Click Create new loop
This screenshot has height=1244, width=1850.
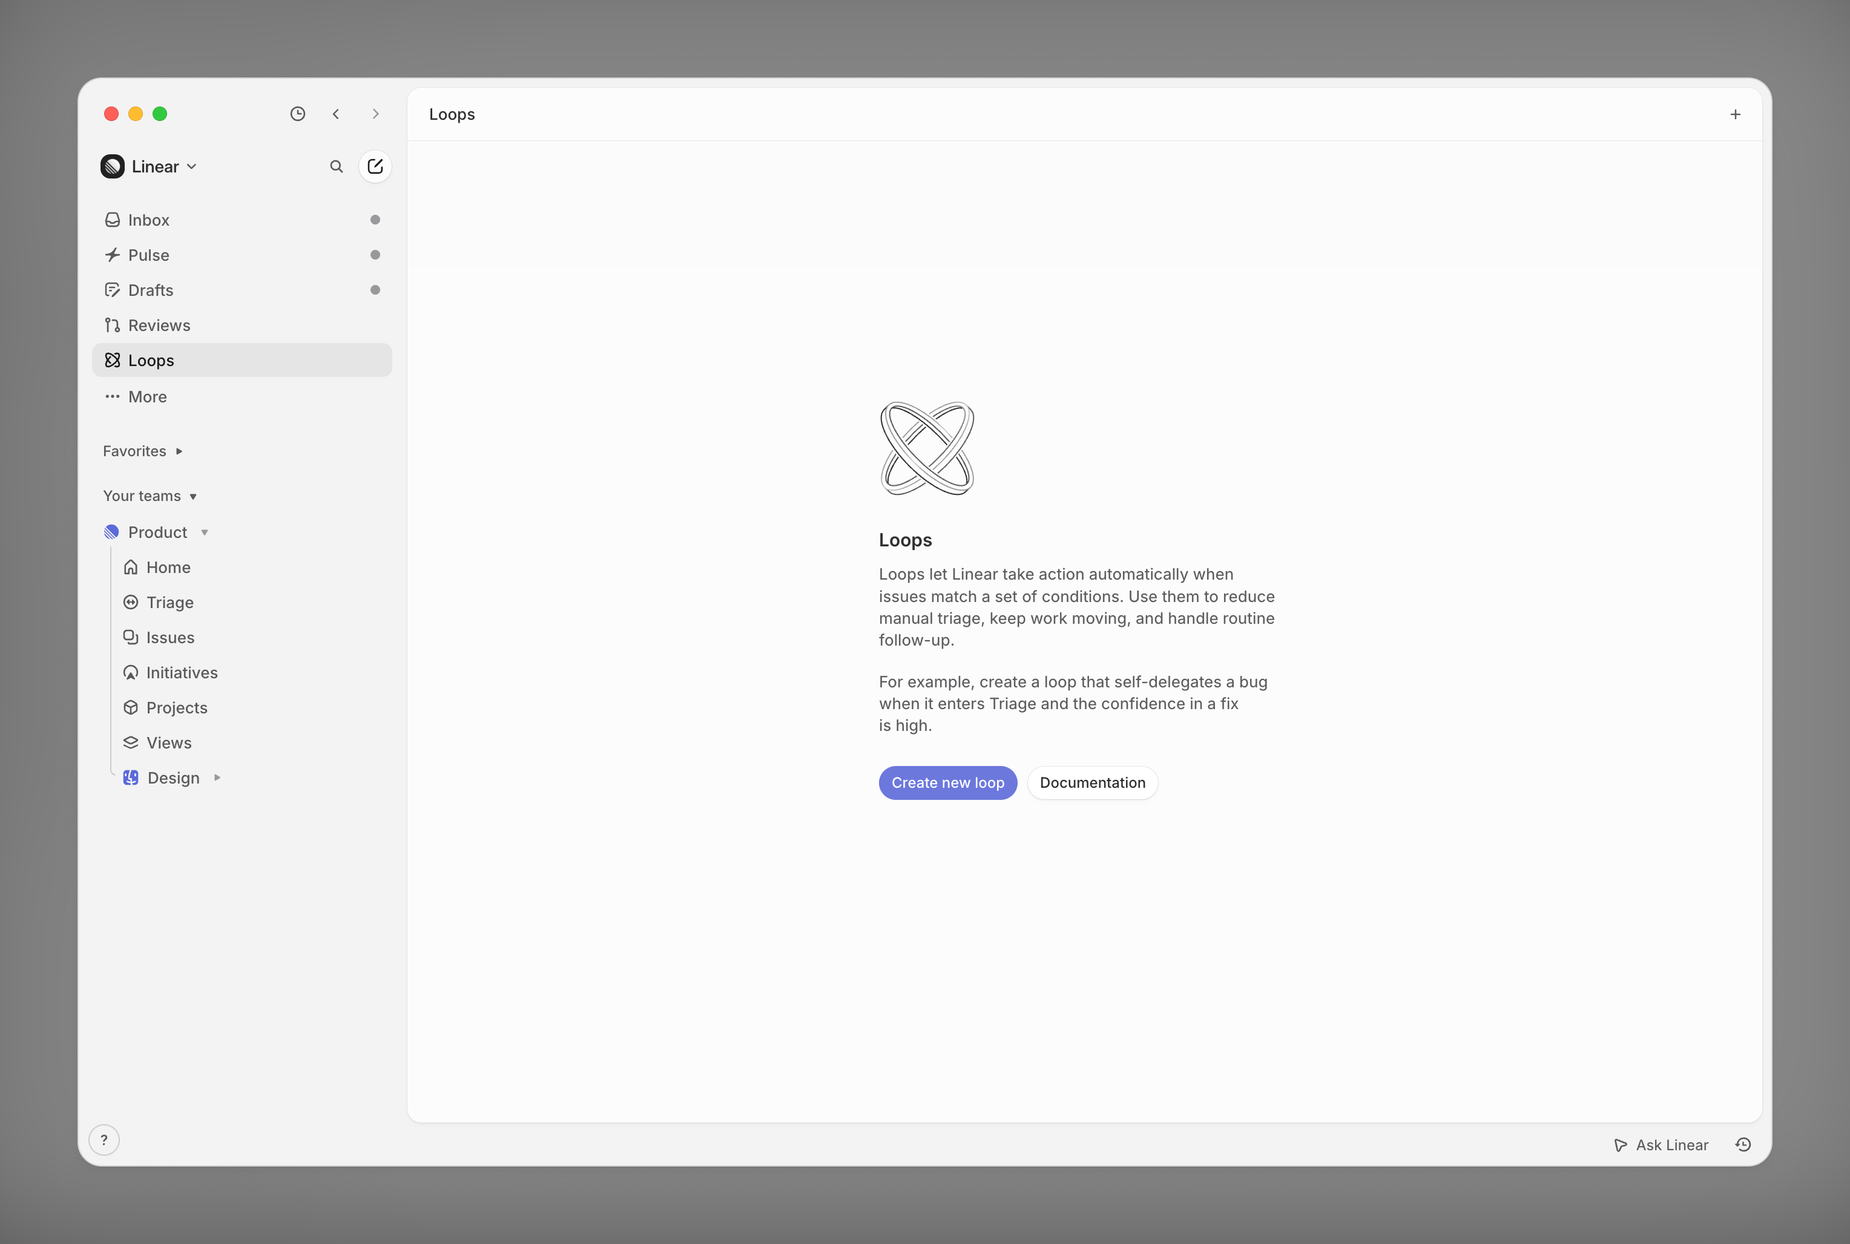tap(947, 783)
